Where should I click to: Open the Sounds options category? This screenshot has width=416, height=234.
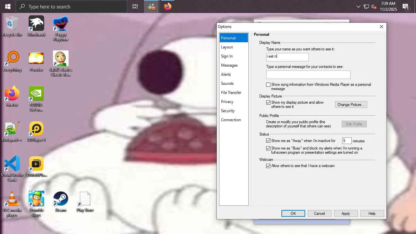[x=234, y=84]
